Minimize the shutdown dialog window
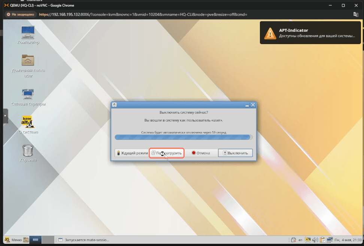Image resolution: width=364 pixels, height=246 pixels. point(247,105)
